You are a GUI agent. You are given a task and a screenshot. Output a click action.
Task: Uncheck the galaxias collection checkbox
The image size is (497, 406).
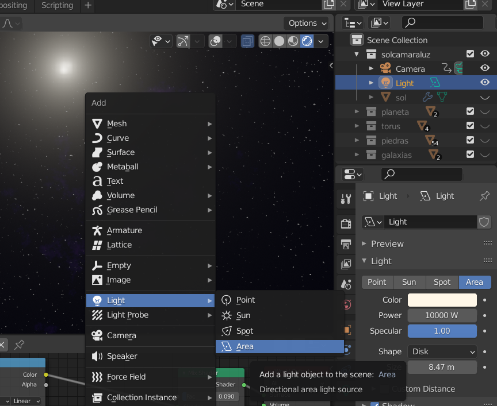(x=470, y=154)
